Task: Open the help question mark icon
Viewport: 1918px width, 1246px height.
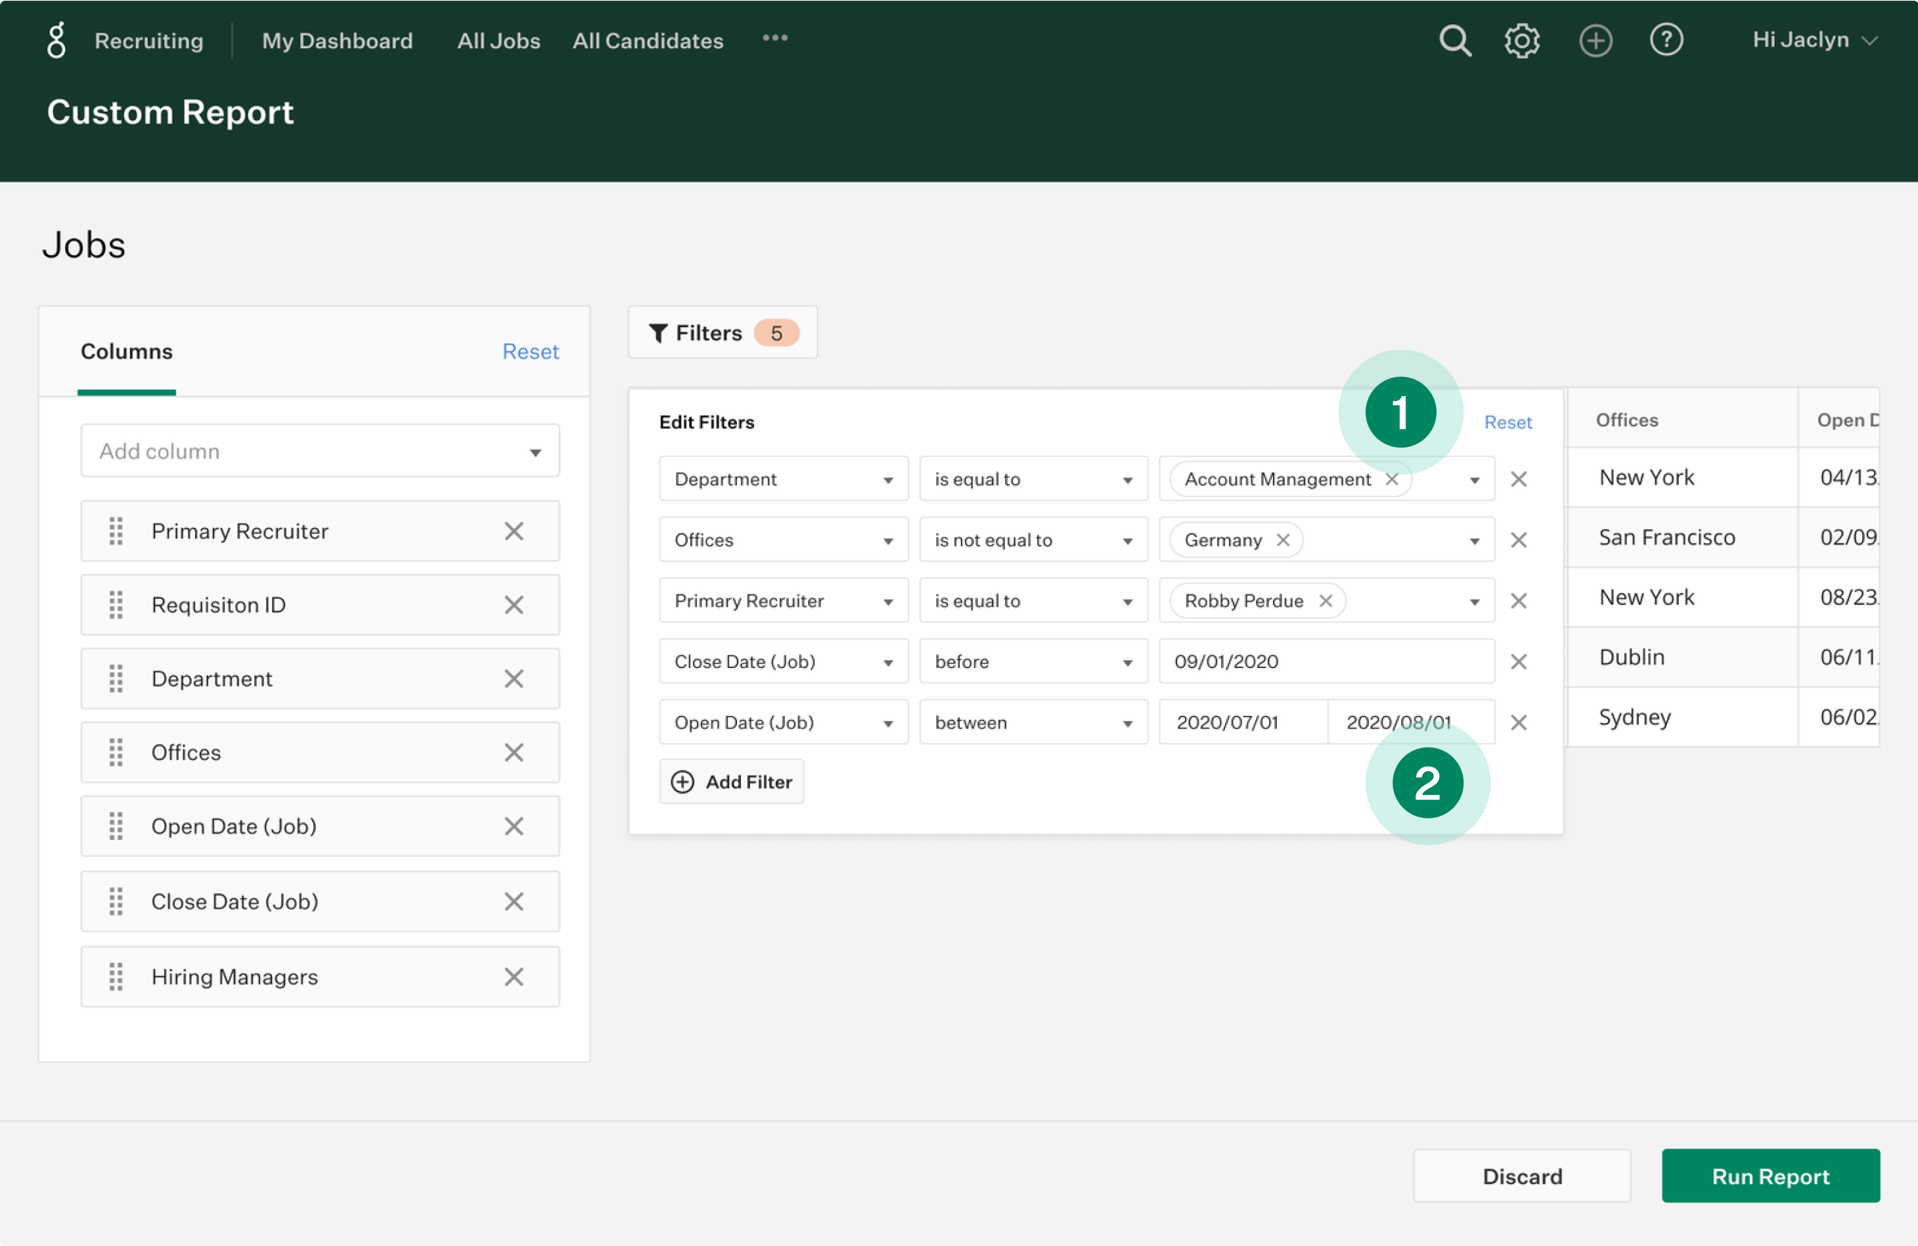Action: [1666, 39]
